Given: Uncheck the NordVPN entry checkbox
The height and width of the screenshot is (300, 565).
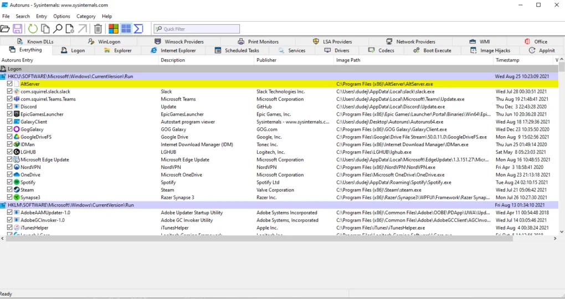Looking at the screenshot, I should coord(10,167).
